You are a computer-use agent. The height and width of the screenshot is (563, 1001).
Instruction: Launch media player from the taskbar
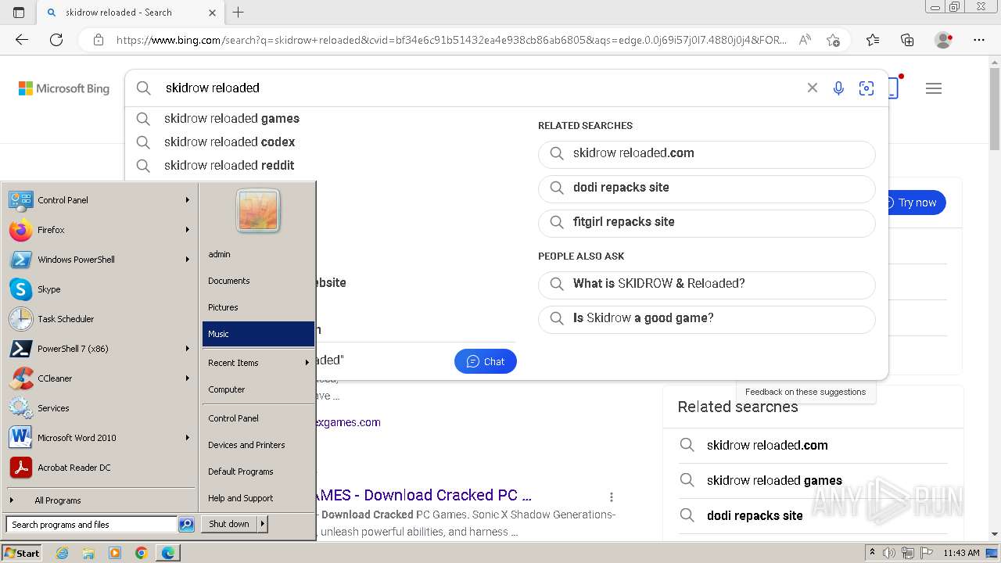coord(115,553)
